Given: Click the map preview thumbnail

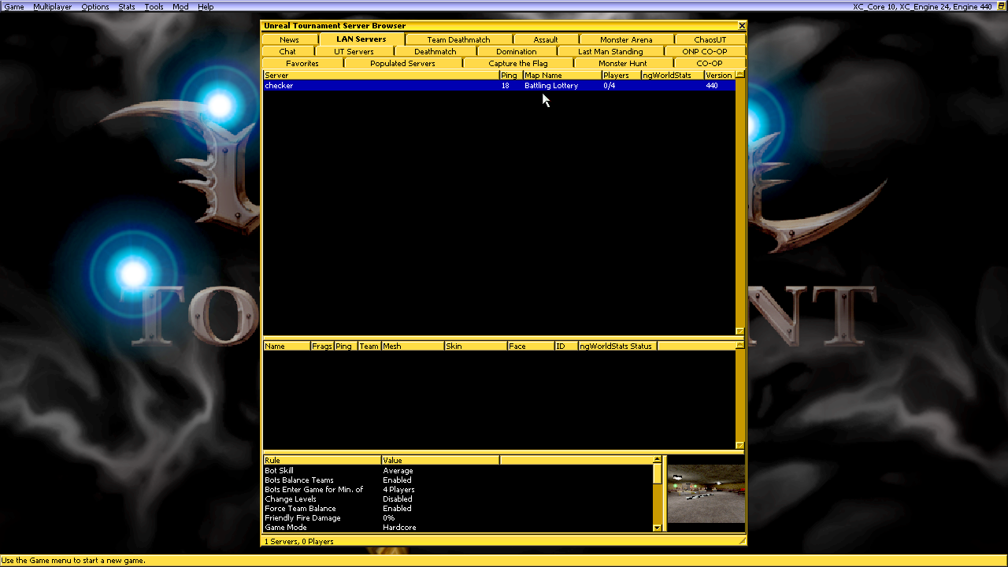Looking at the screenshot, I should tap(706, 494).
